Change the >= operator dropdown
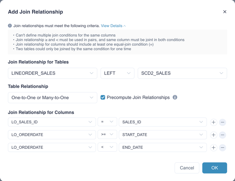 pyautogui.click(x=107, y=134)
